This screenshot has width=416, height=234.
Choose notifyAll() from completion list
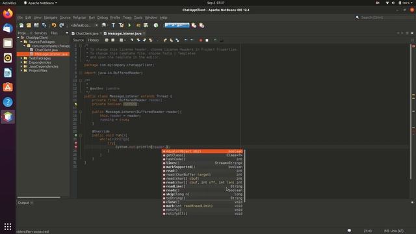(202, 214)
